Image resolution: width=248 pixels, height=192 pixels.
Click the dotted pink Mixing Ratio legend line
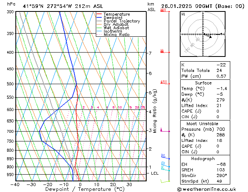99,34
